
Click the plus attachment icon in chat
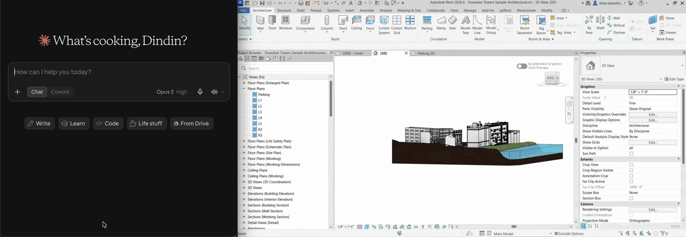(x=17, y=92)
